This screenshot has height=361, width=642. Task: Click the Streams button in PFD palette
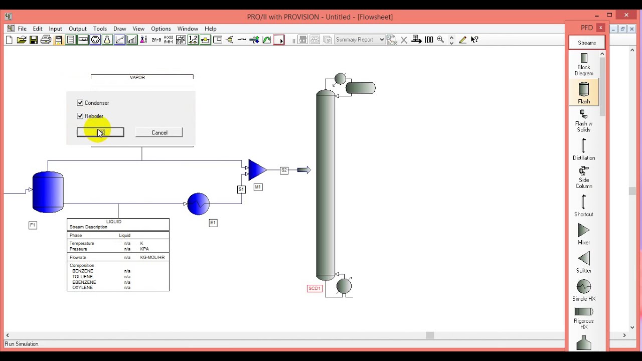(x=587, y=43)
